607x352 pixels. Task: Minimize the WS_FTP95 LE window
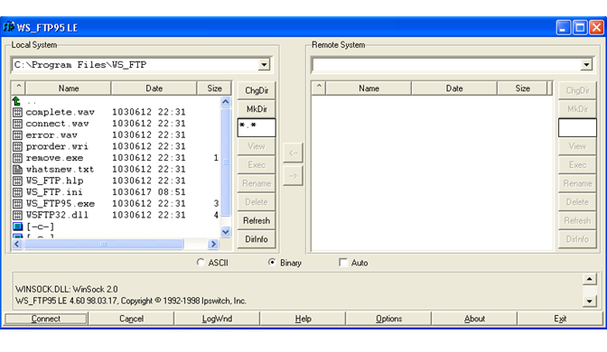(564, 27)
